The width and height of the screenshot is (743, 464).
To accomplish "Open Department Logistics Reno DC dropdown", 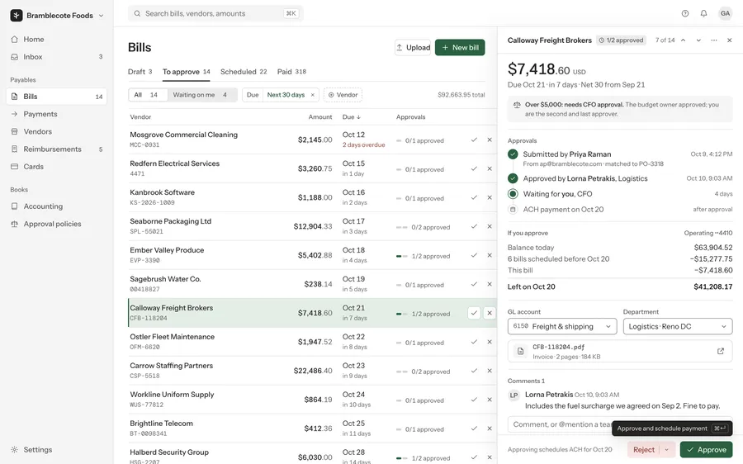I will click(x=678, y=327).
